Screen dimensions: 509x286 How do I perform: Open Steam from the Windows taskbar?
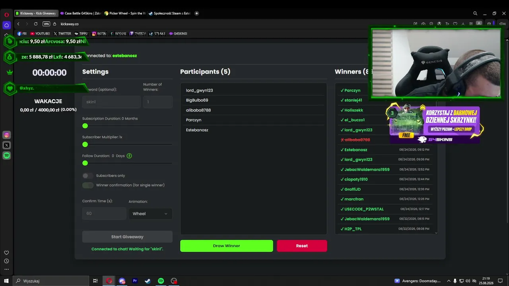(148, 281)
